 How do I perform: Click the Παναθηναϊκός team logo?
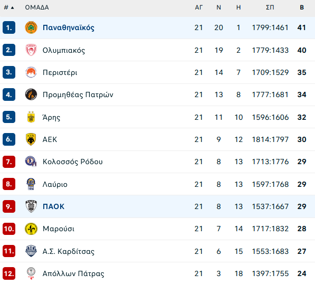pyautogui.click(x=31, y=27)
